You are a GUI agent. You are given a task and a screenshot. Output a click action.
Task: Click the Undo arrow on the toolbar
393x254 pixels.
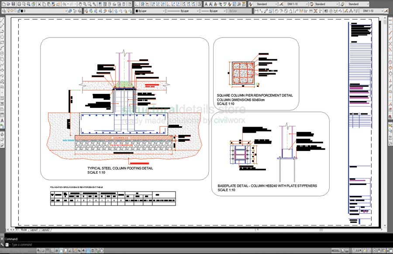click(64, 3)
